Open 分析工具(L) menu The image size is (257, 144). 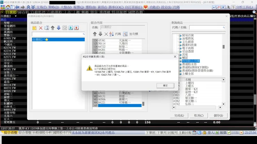point(244,7)
